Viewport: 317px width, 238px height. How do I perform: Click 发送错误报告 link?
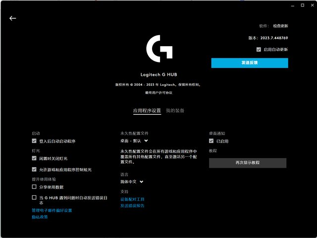pyautogui.click(x=132, y=206)
